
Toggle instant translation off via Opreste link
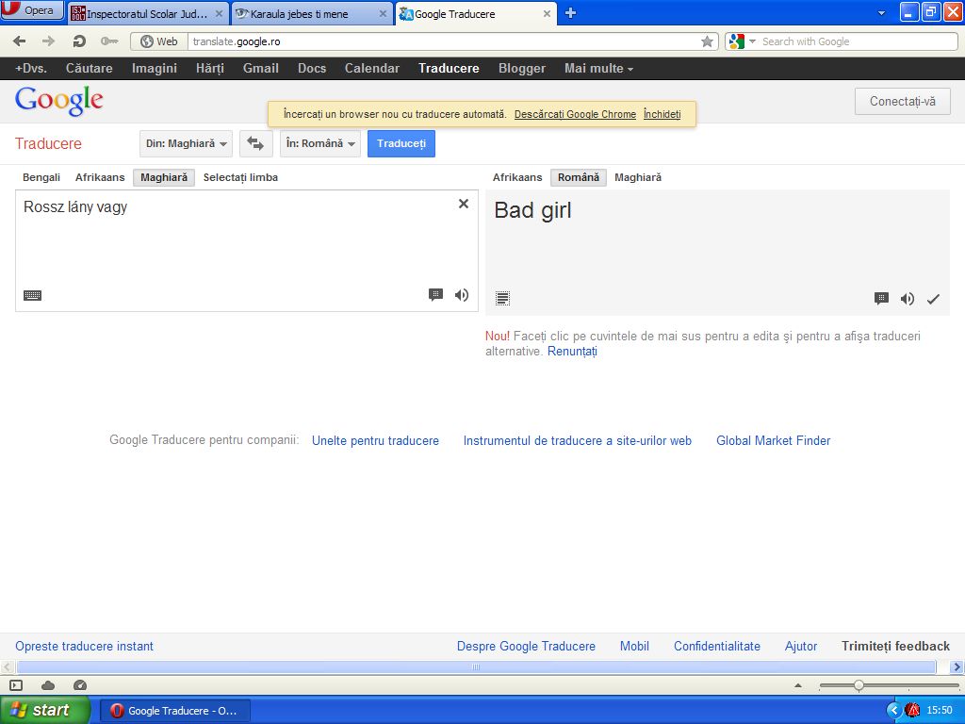(84, 646)
